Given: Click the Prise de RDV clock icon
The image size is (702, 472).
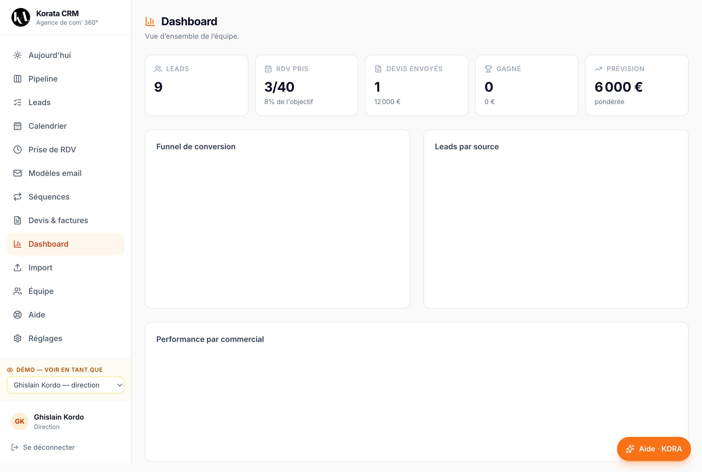Looking at the screenshot, I should pos(18,150).
